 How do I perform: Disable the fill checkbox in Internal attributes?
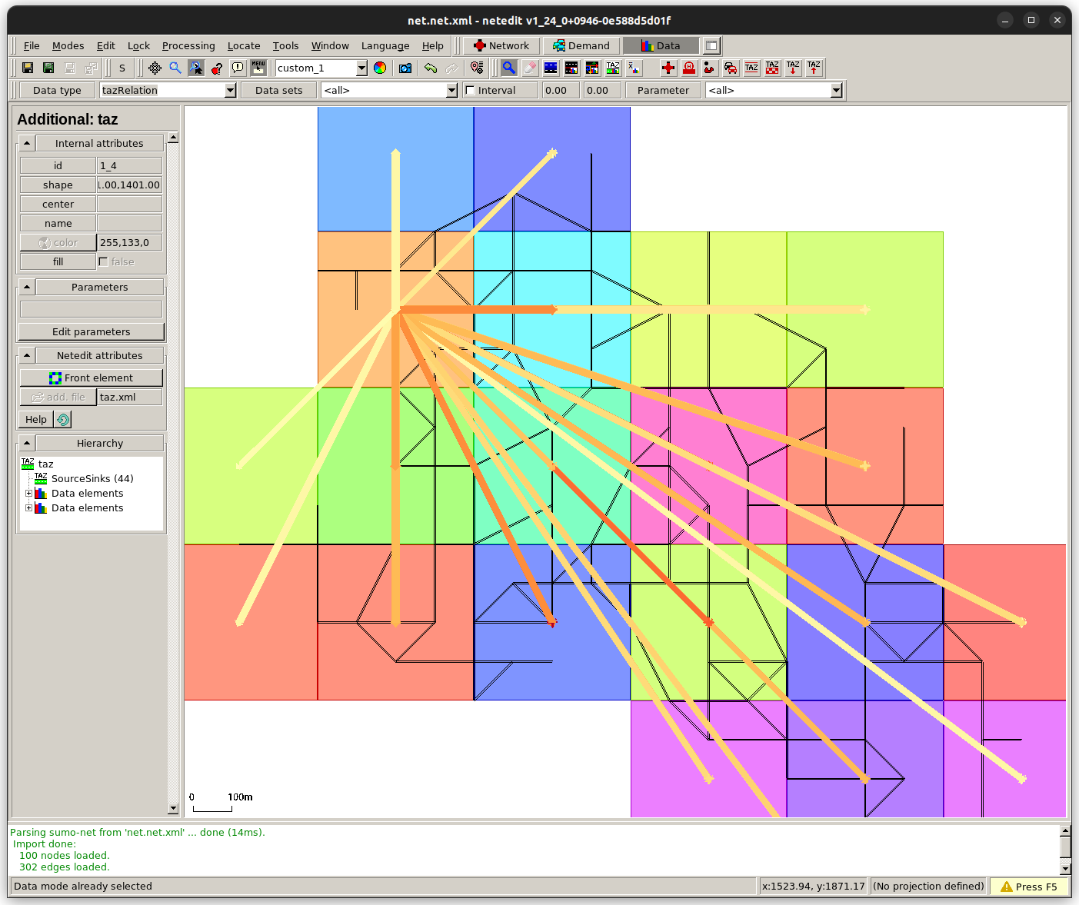[103, 261]
